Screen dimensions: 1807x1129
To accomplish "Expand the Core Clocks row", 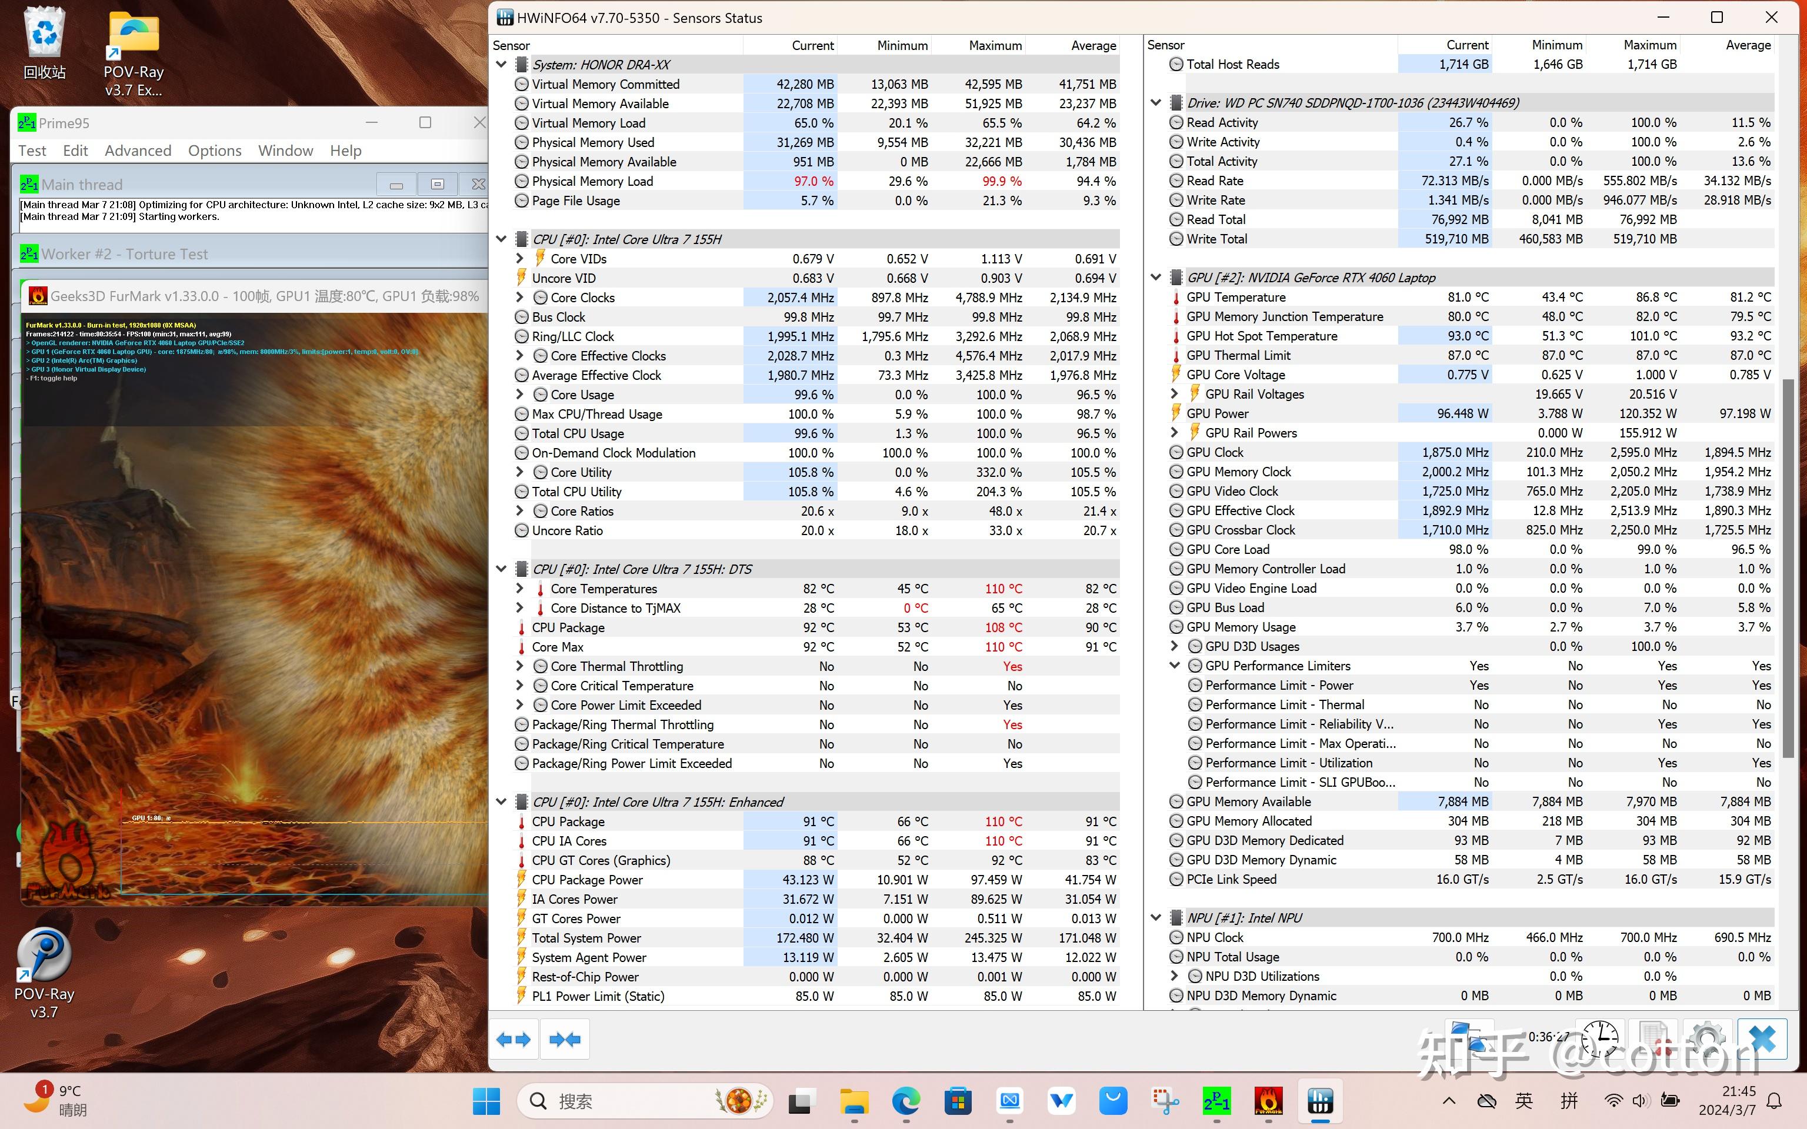I will [x=520, y=297].
